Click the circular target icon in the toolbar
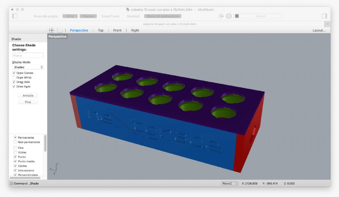 229,16
